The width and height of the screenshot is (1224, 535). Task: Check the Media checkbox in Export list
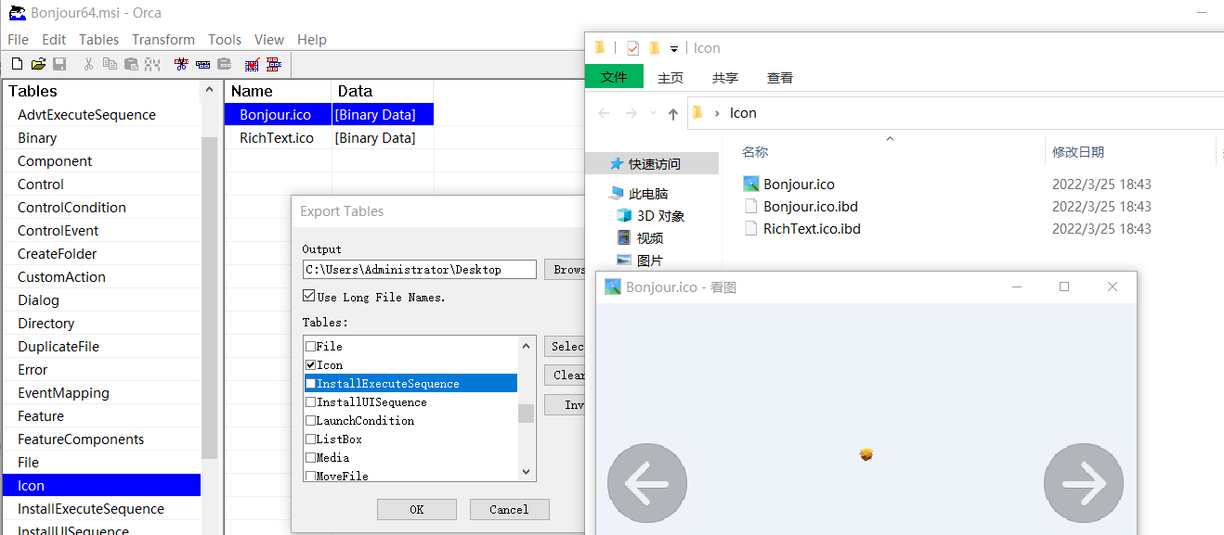310,457
